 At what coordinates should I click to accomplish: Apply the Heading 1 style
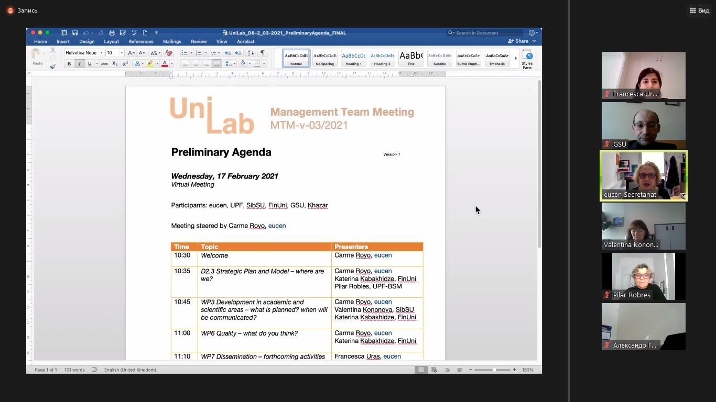tap(353, 58)
